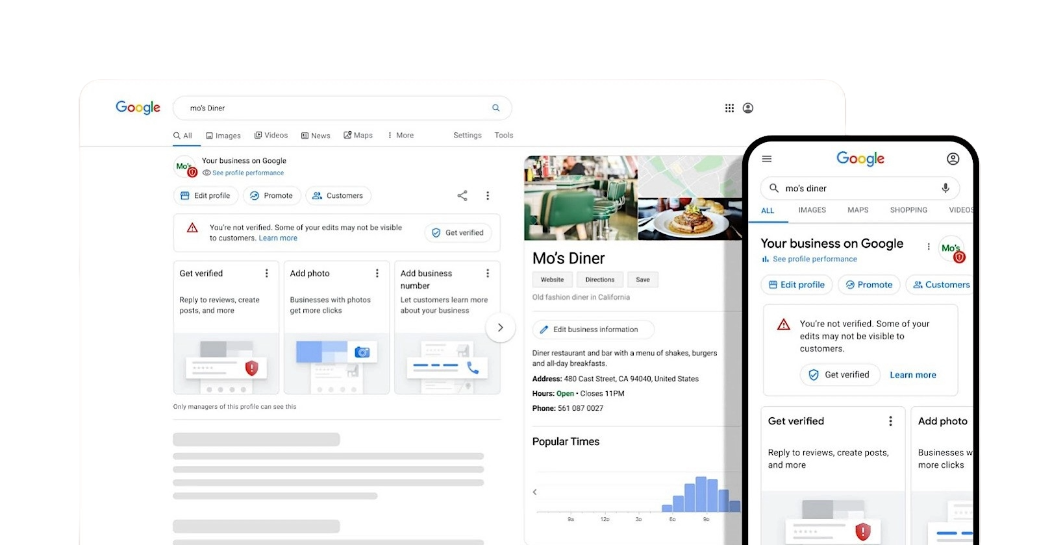Image resolution: width=1039 pixels, height=545 pixels.
Task: Open the mobile account icon
Action: click(x=953, y=158)
